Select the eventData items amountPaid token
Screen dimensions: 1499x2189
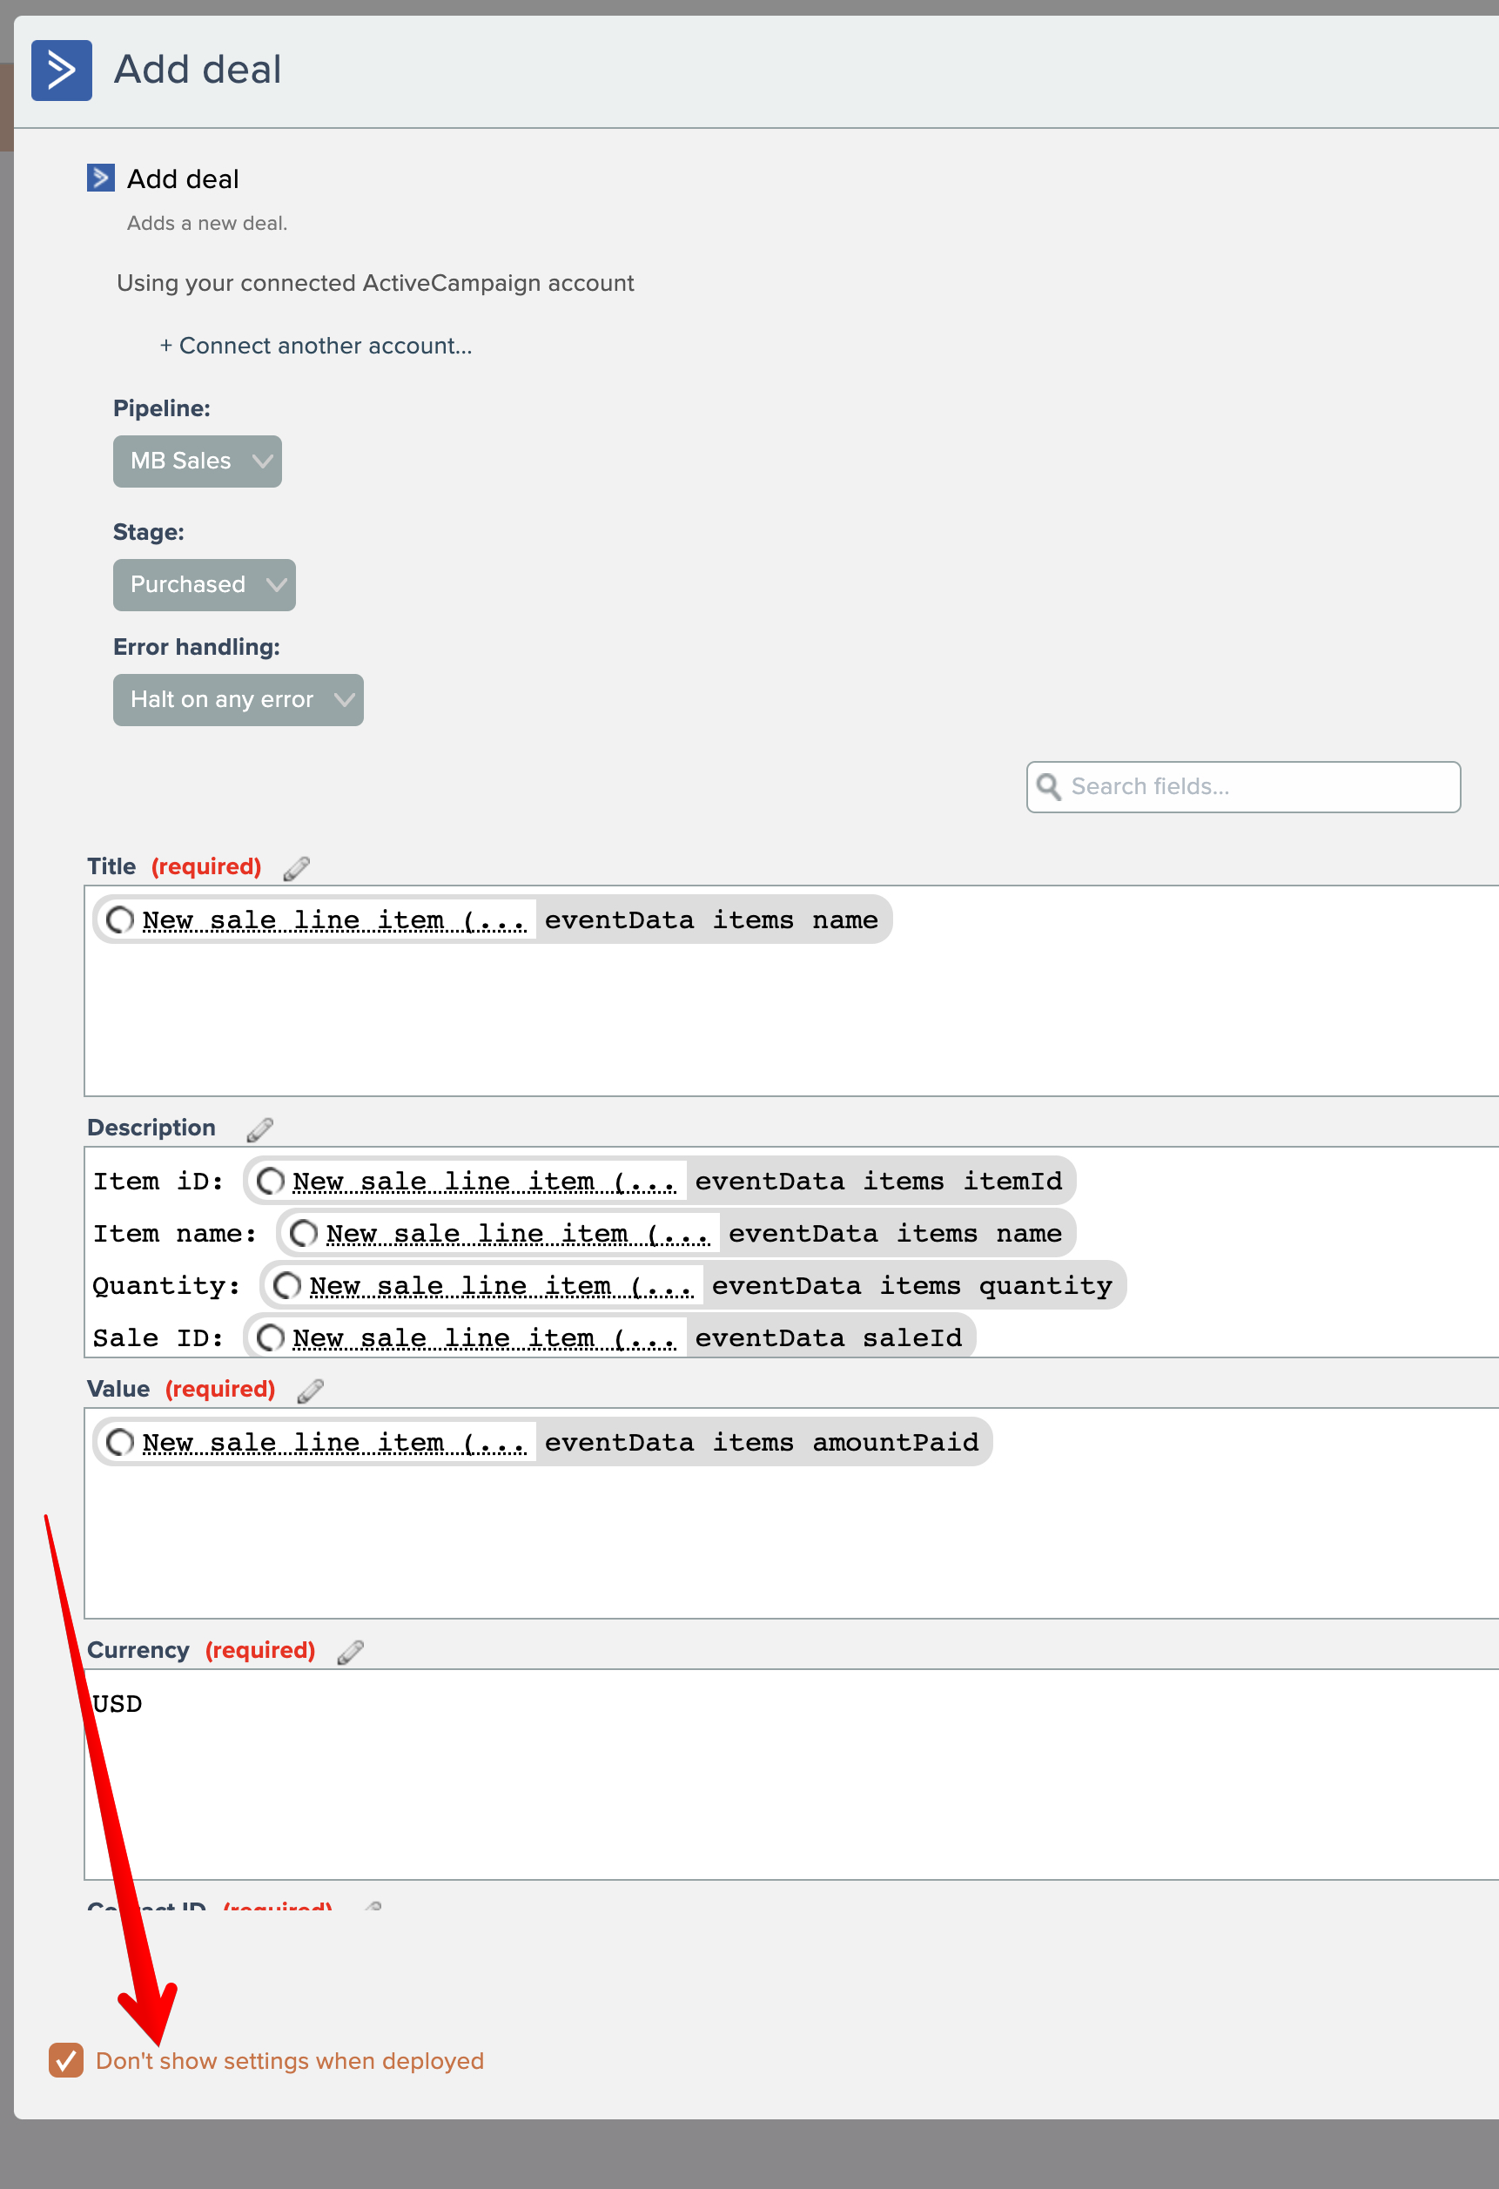coord(761,1442)
